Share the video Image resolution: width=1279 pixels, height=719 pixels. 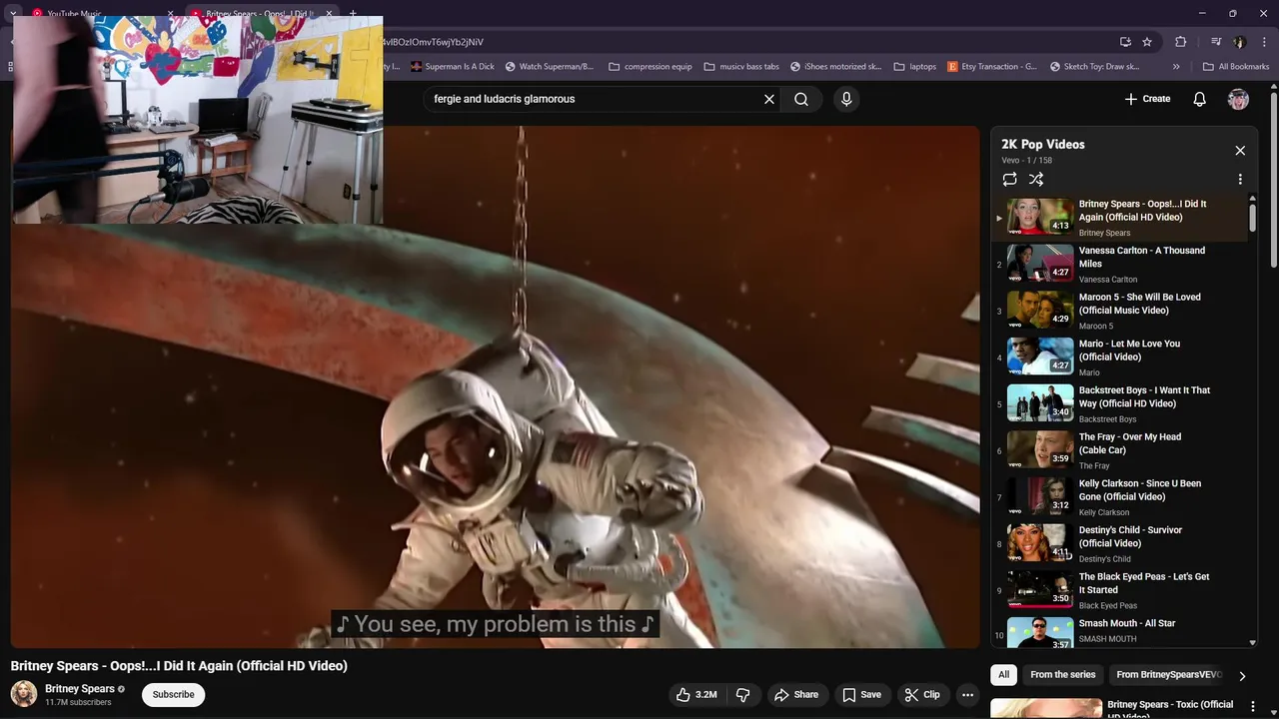796,694
